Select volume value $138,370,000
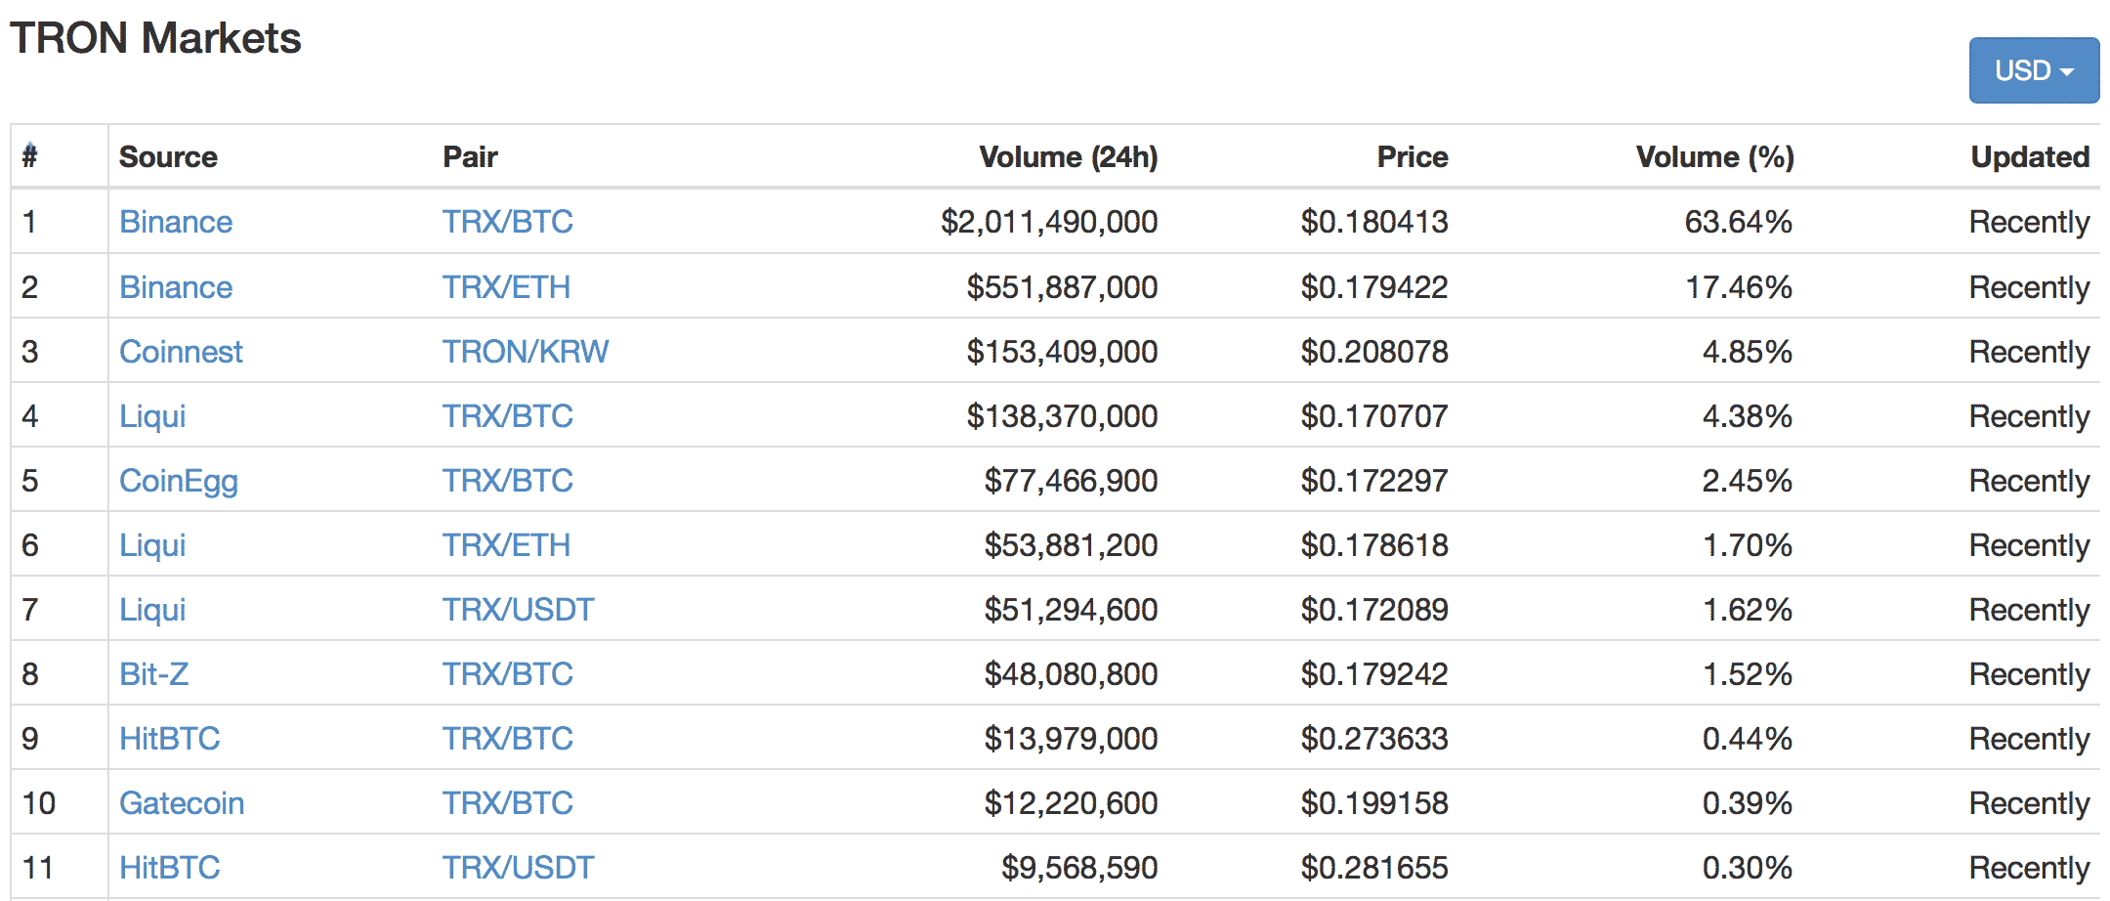This screenshot has height=901, width=2110. (1062, 416)
